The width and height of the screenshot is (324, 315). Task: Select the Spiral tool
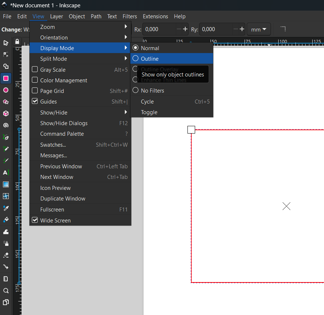point(6,125)
